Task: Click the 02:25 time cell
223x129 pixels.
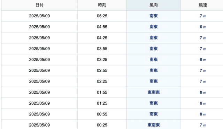Action: click(102, 81)
